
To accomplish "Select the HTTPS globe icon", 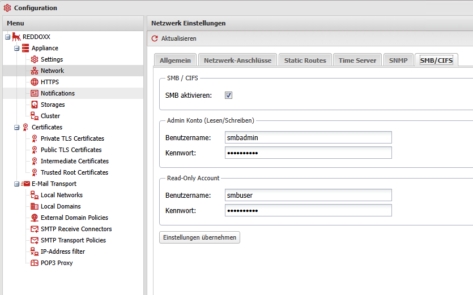I will 35,82.
